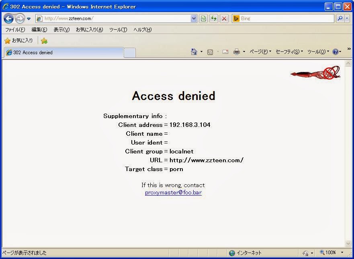Click the browser Forward arrow button
The image size is (354, 259).
tap(20, 19)
